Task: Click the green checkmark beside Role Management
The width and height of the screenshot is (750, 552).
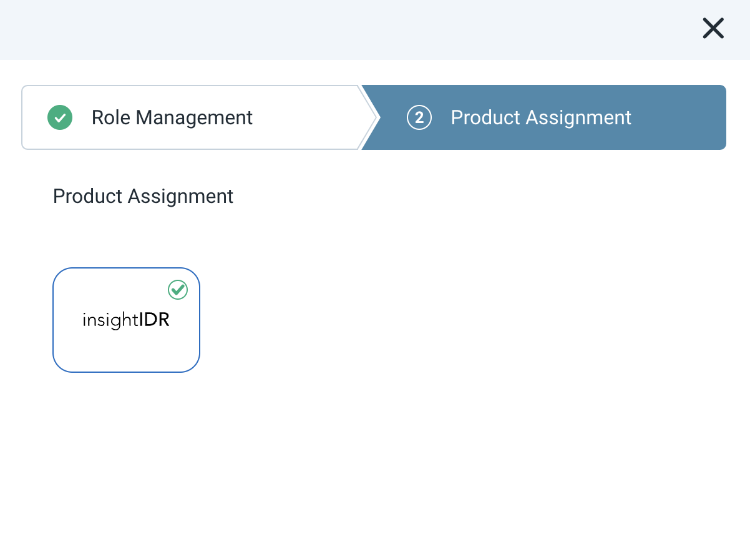Action: pos(60,117)
